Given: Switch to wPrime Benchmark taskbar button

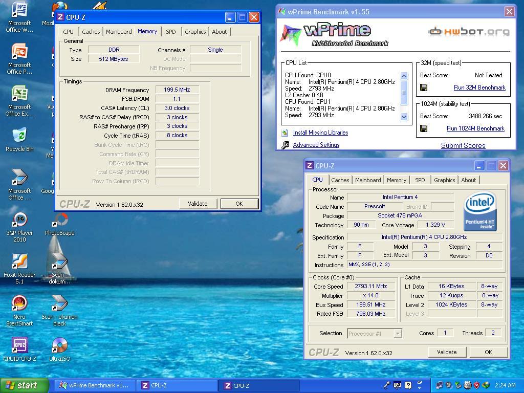Looking at the screenshot, I should pos(95,385).
